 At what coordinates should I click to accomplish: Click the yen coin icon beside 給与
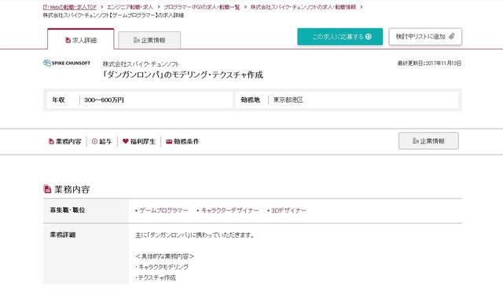point(94,141)
